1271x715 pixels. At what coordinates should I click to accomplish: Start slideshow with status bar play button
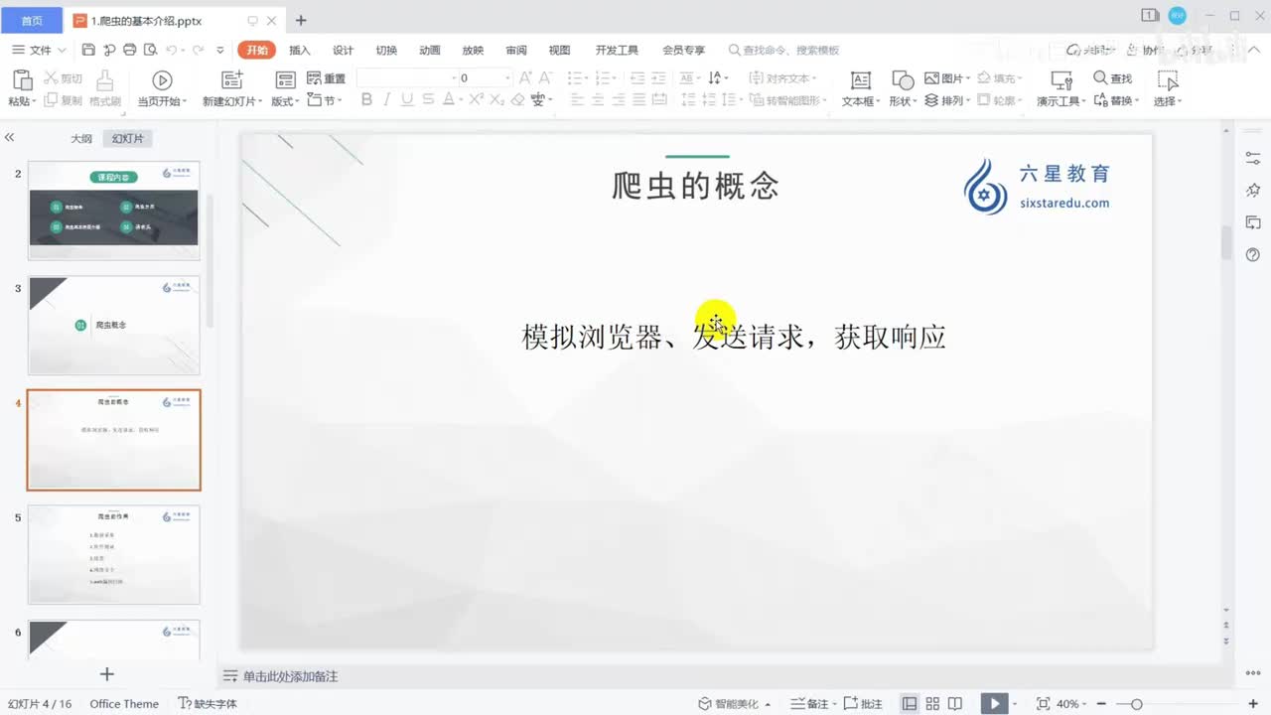pyautogui.click(x=993, y=703)
